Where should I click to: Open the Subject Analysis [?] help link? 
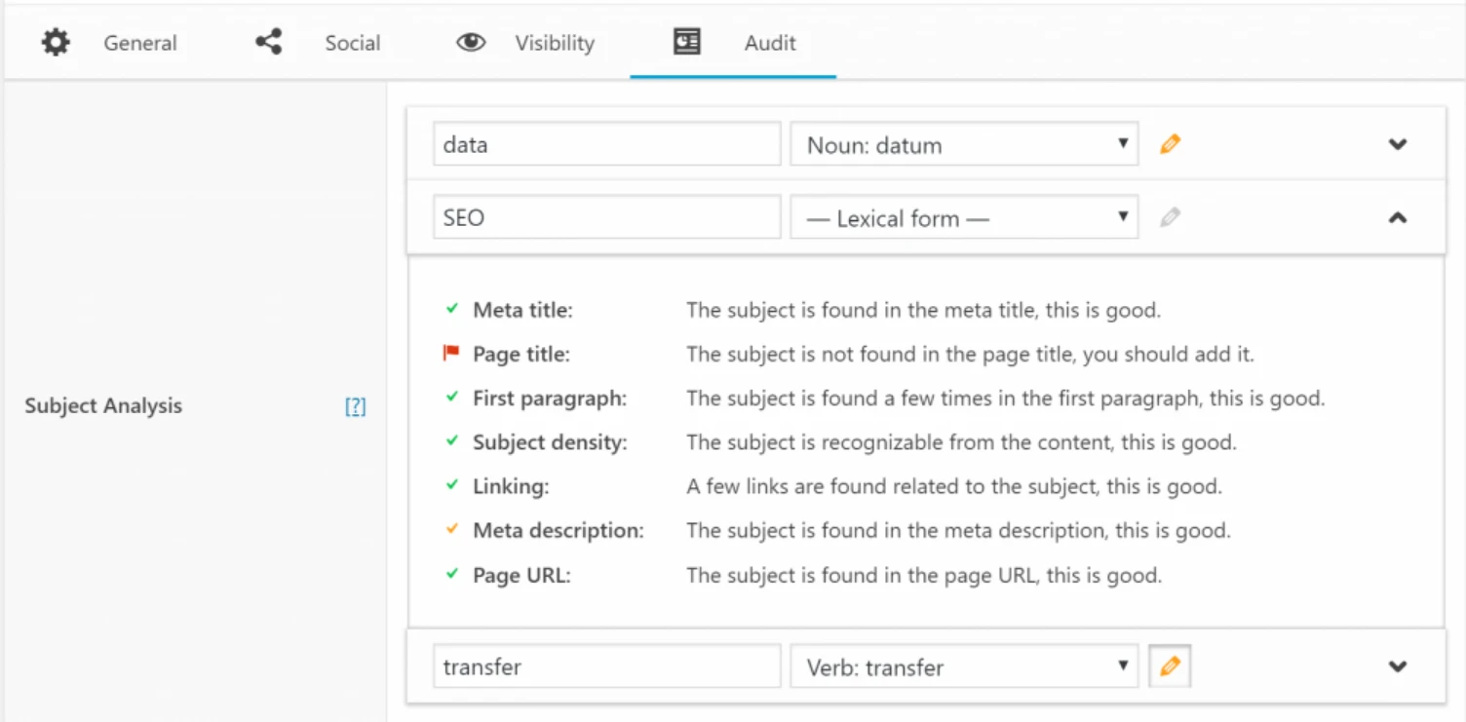(x=356, y=407)
